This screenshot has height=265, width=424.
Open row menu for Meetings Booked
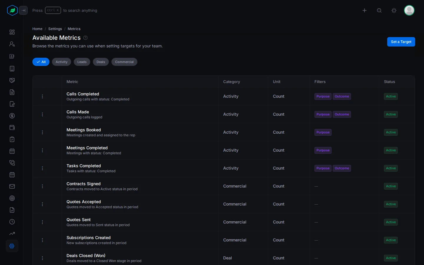coord(42,132)
